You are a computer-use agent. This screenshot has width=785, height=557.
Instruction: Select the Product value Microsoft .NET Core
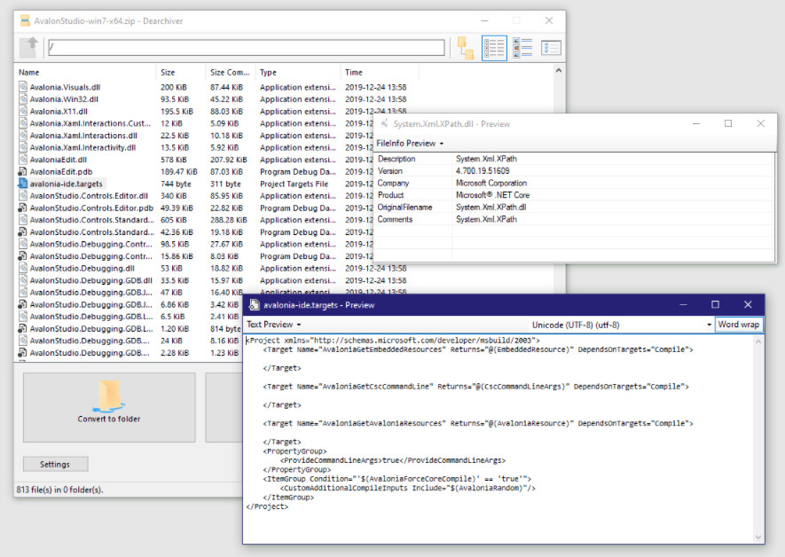(x=492, y=195)
